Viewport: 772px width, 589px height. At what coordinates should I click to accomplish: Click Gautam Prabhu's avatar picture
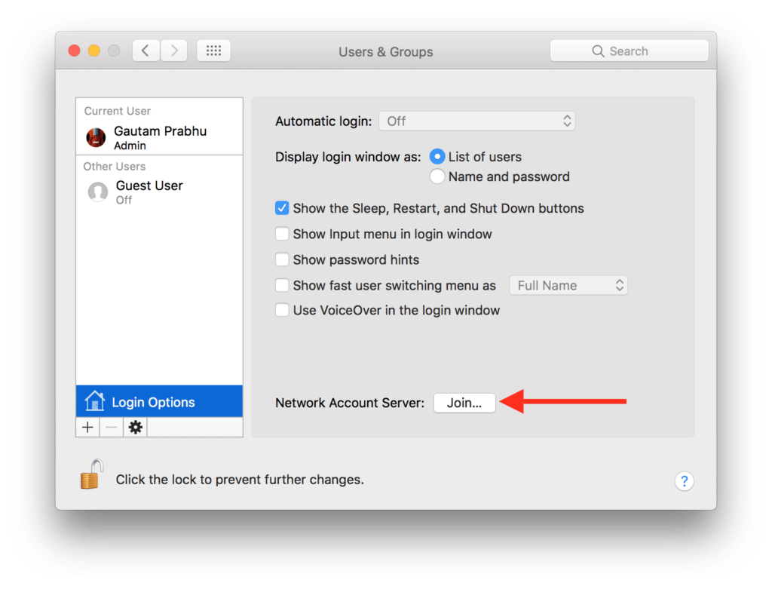tap(96, 137)
